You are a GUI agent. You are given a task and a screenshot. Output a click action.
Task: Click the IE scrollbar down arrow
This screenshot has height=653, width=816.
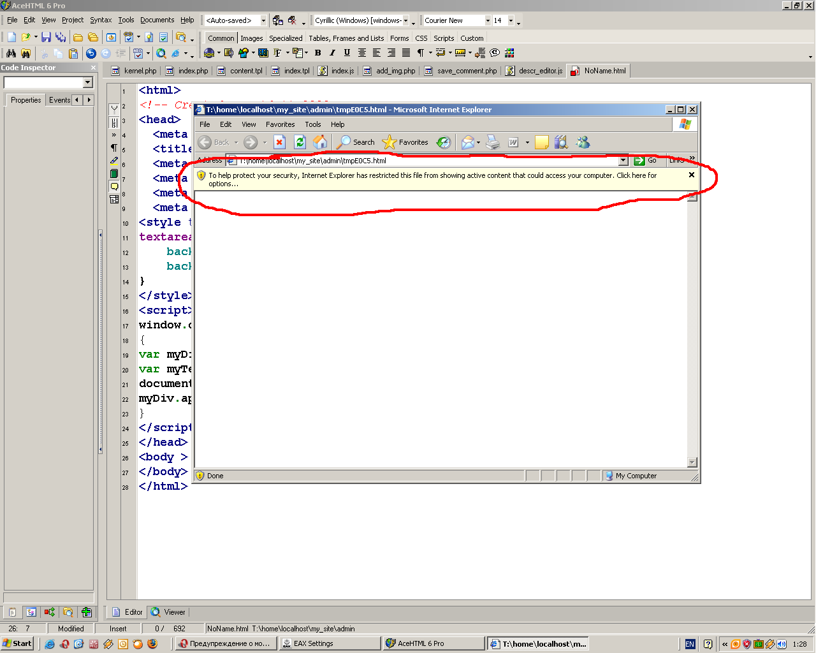692,462
